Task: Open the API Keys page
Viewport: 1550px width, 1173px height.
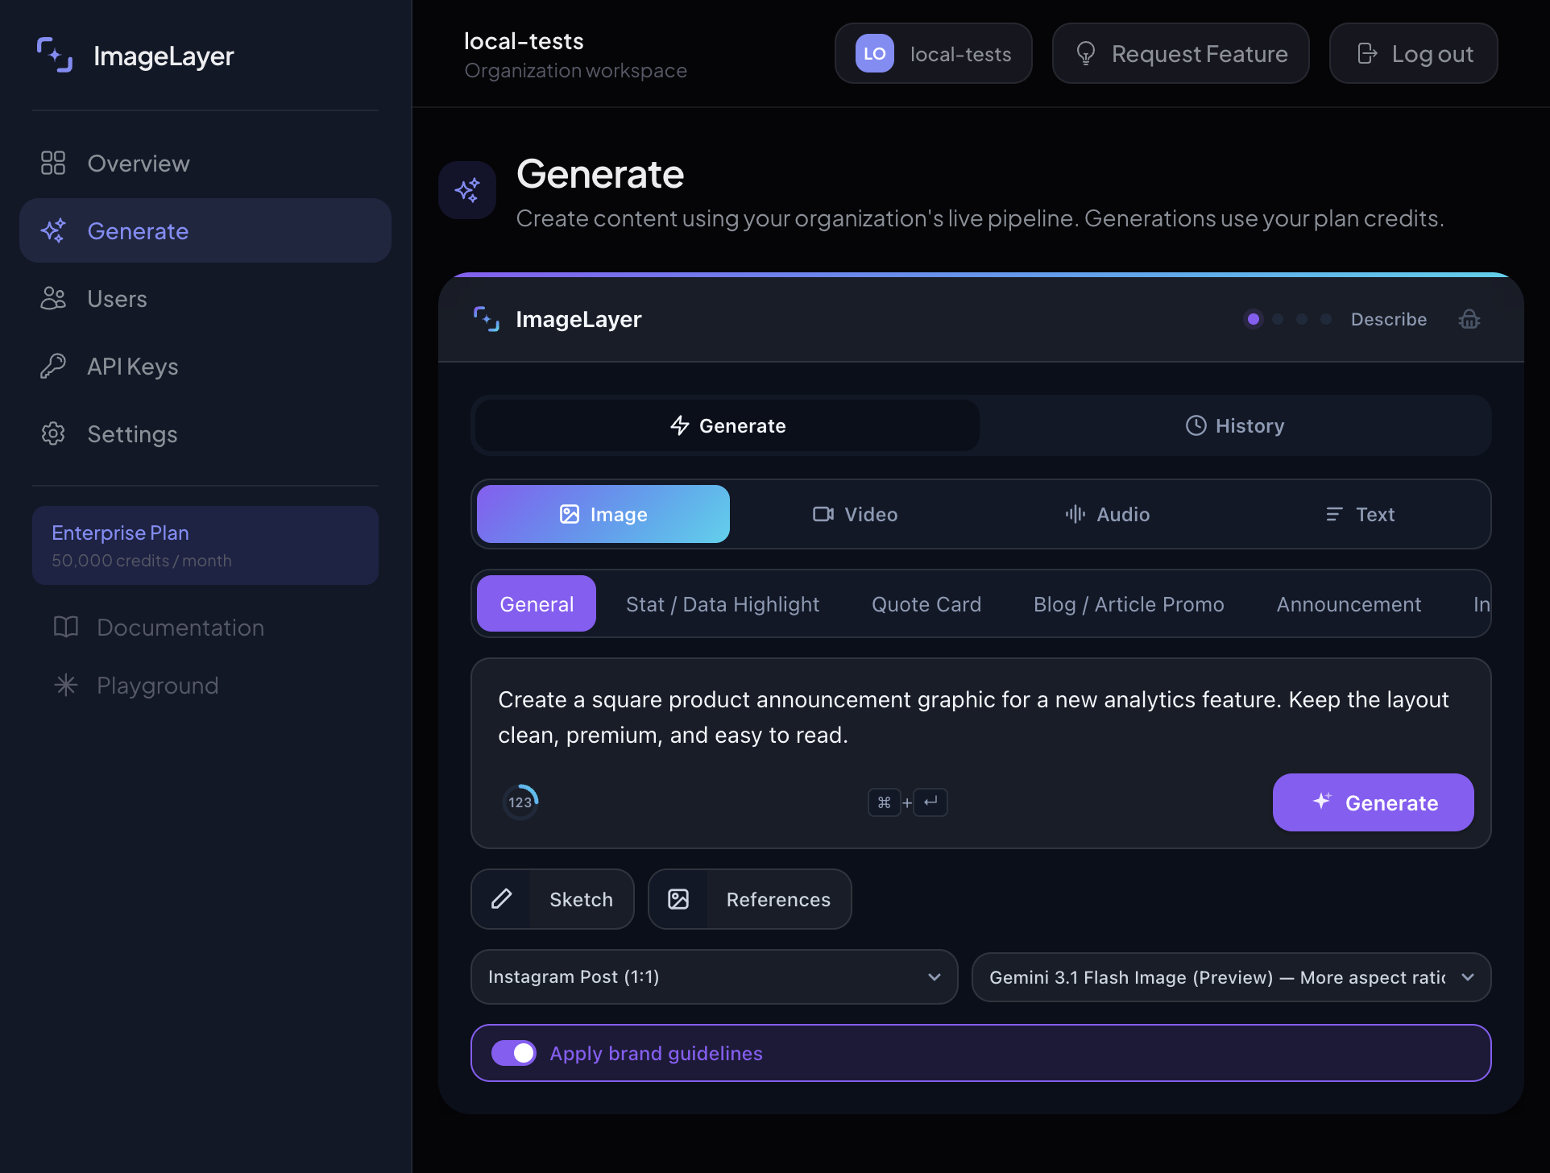Action: [x=205, y=366]
